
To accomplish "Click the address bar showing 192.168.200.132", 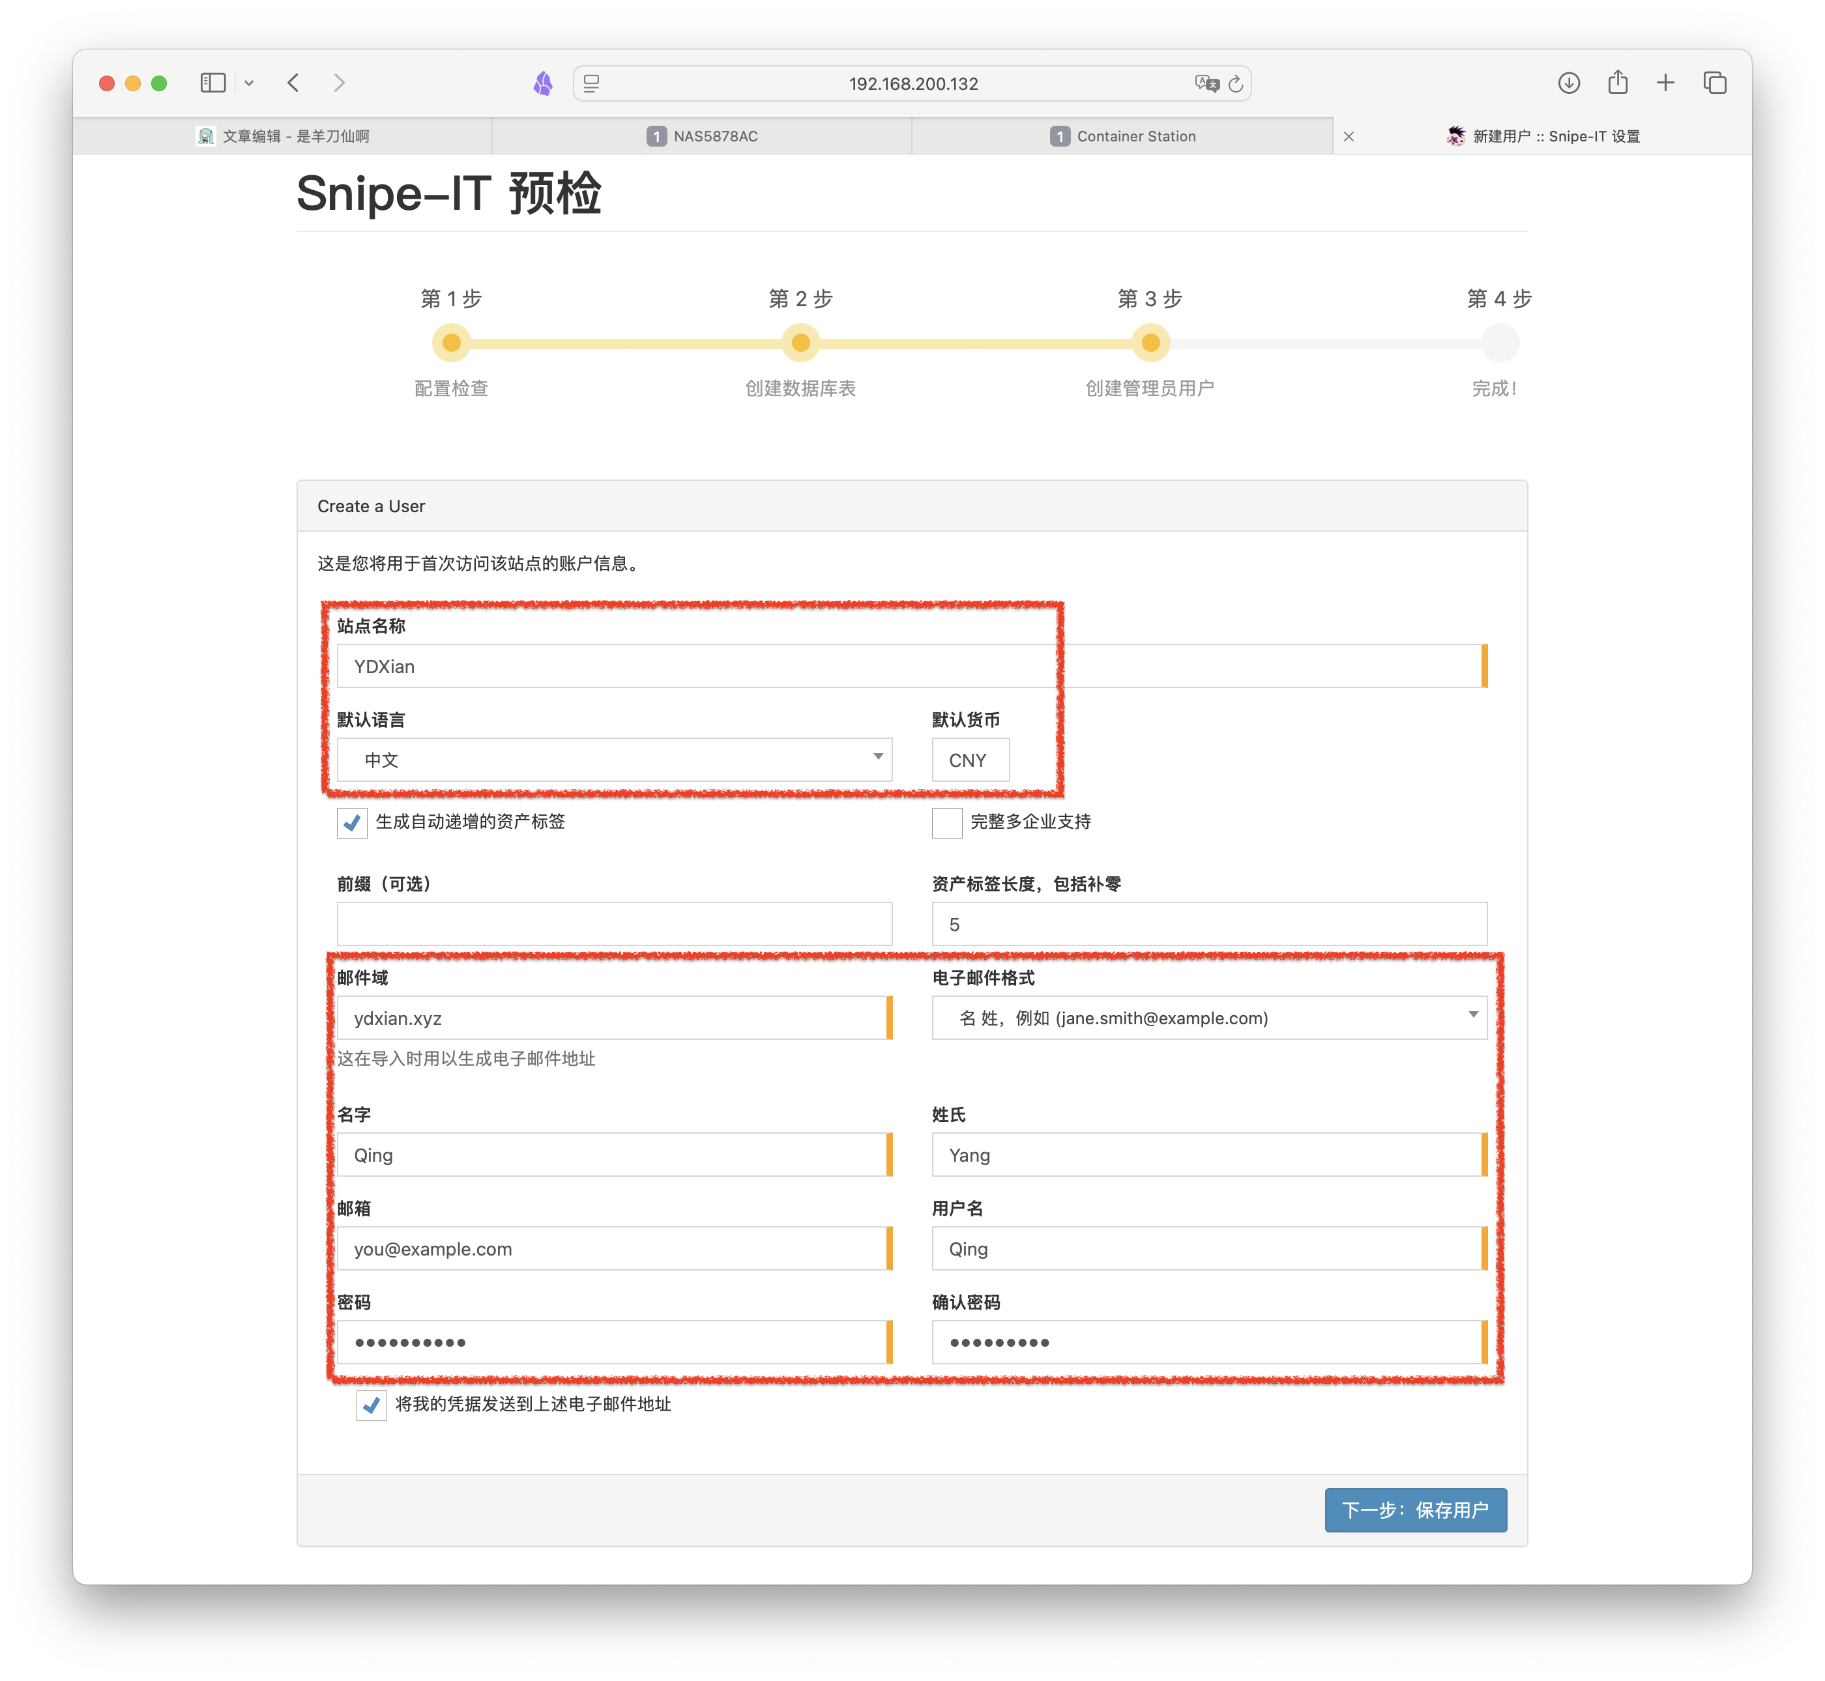I will [x=912, y=83].
